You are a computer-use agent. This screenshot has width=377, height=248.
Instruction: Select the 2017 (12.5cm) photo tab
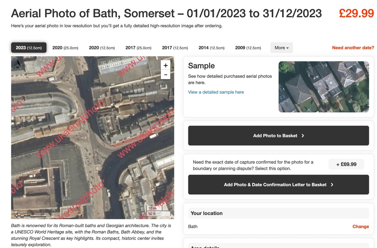[x=175, y=48]
